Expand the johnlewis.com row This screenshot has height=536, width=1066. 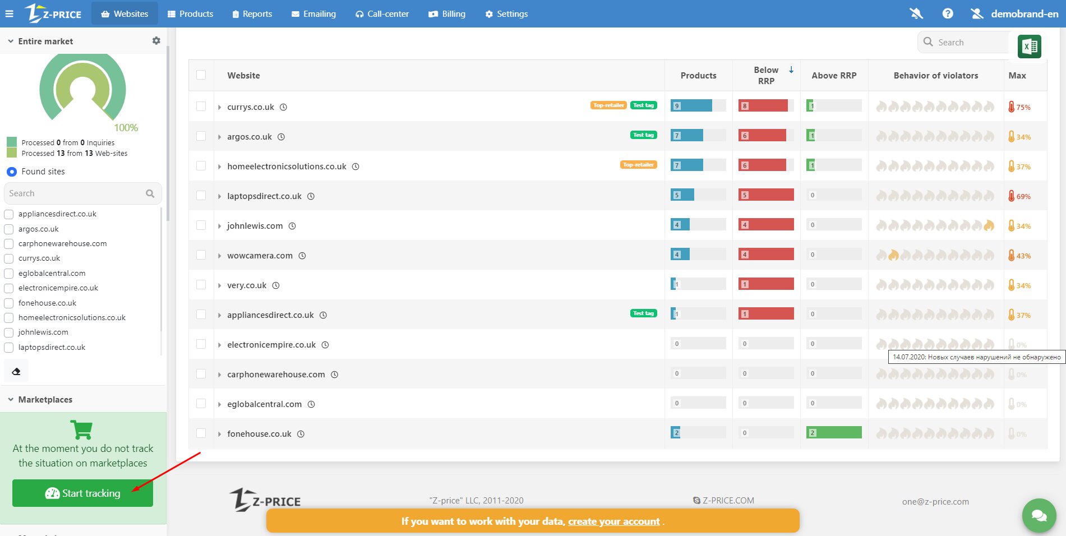219,226
